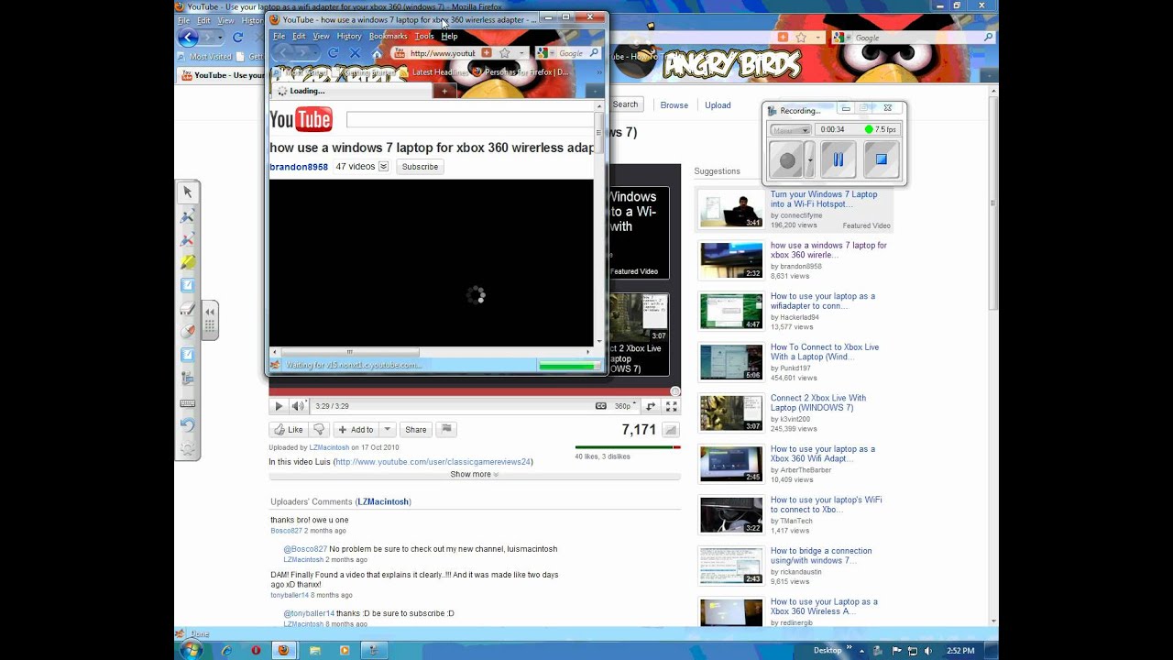This screenshot has height=660, width=1173.
Task: Click the blue undo arrow in annotation toolbar
Action: [187, 424]
